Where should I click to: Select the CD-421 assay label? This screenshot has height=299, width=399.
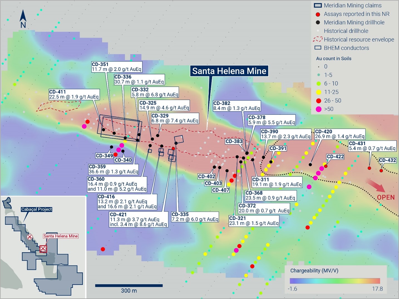[139, 220]
